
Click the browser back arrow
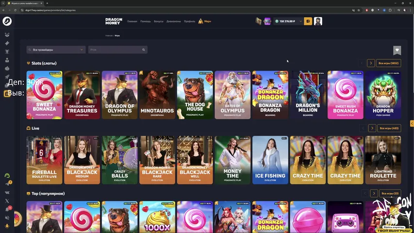coord(3,10)
